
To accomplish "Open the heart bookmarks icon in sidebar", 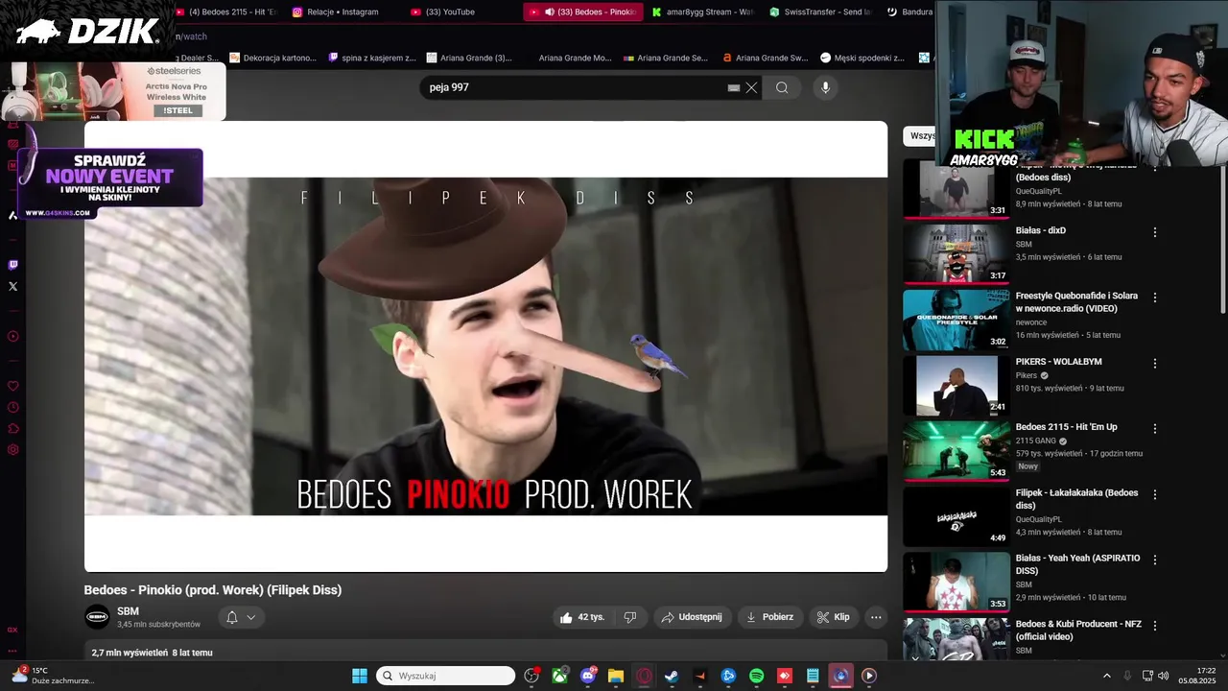I will pos(12,386).
